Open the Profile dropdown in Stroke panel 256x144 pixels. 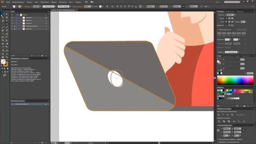(x=238, y=52)
